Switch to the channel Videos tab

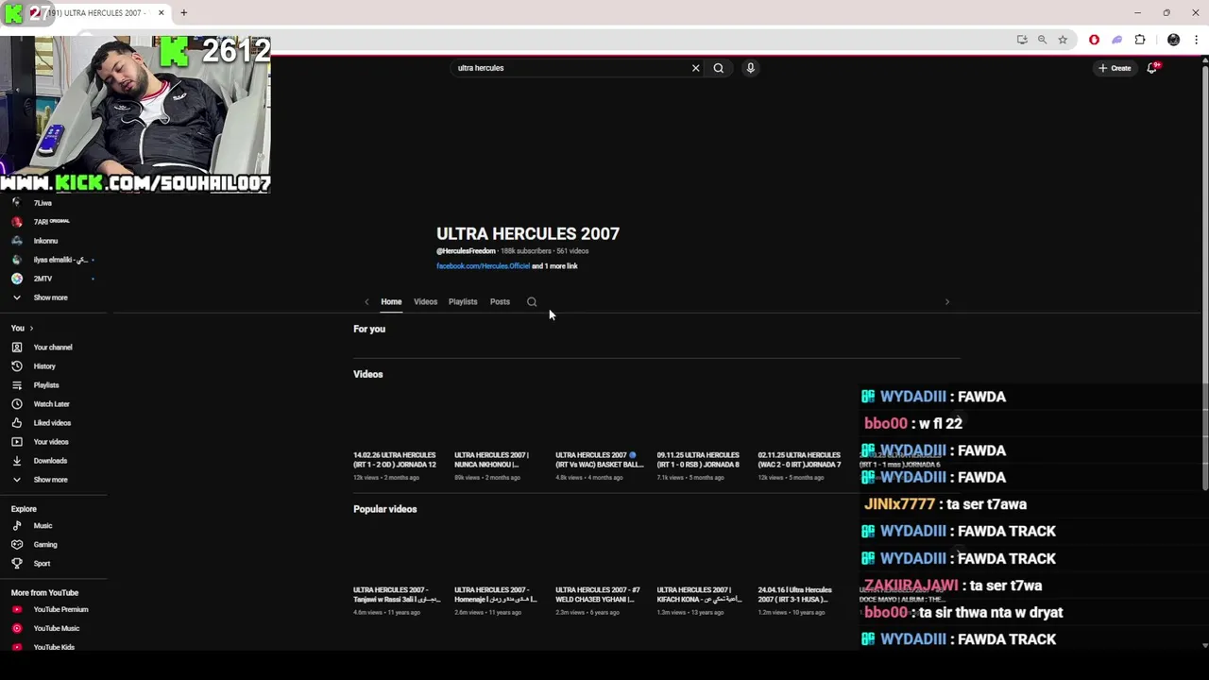pyautogui.click(x=425, y=302)
